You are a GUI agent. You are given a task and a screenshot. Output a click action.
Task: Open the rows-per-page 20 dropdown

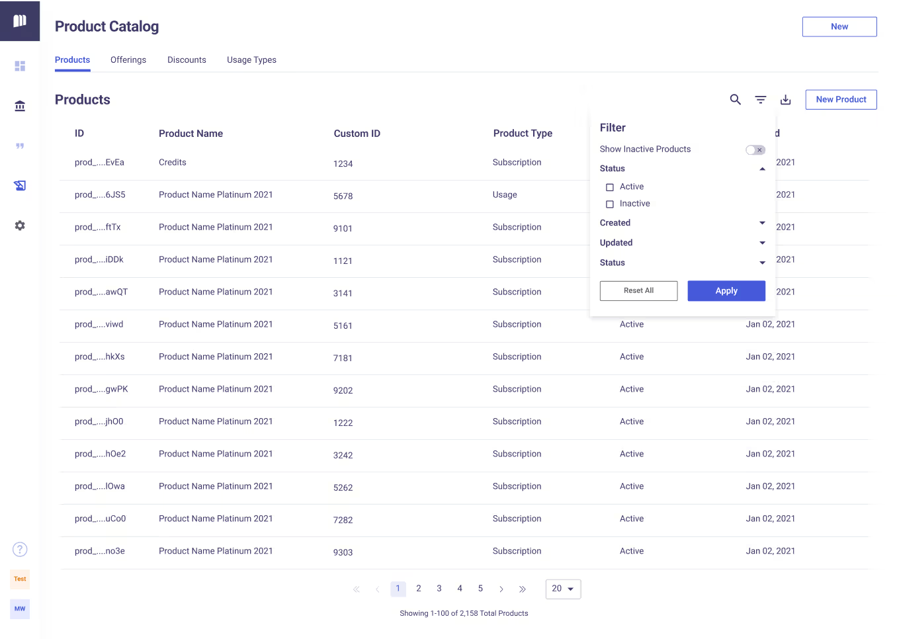point(563,589)
